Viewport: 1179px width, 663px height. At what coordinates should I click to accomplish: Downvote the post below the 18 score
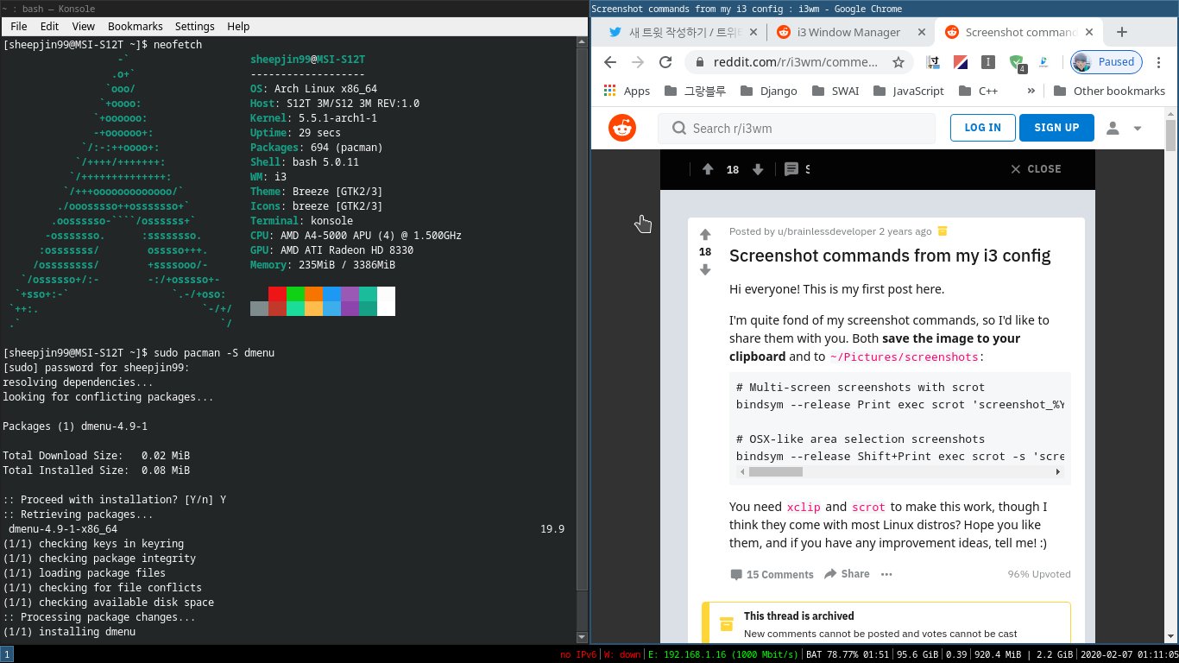click(x=705, y=269)
